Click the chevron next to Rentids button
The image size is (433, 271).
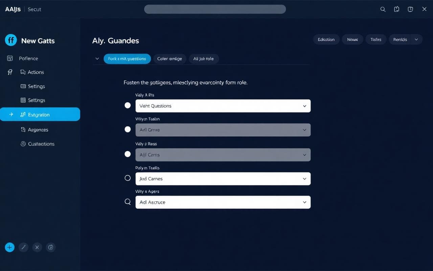[x=416, y=40]
